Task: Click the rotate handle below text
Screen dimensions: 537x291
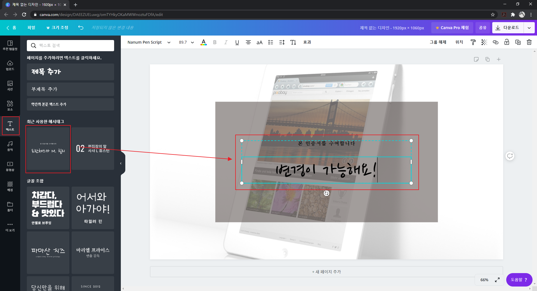Action: (326, 193)
